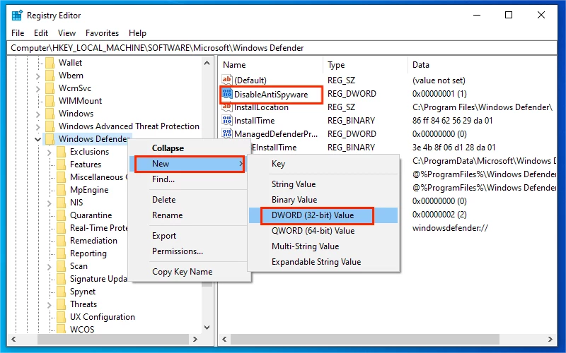Click the registry path address bar
Screen dimensions: 566x353
tap(282, 48)
